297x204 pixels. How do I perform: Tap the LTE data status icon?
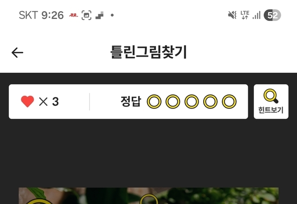point(245,15)
